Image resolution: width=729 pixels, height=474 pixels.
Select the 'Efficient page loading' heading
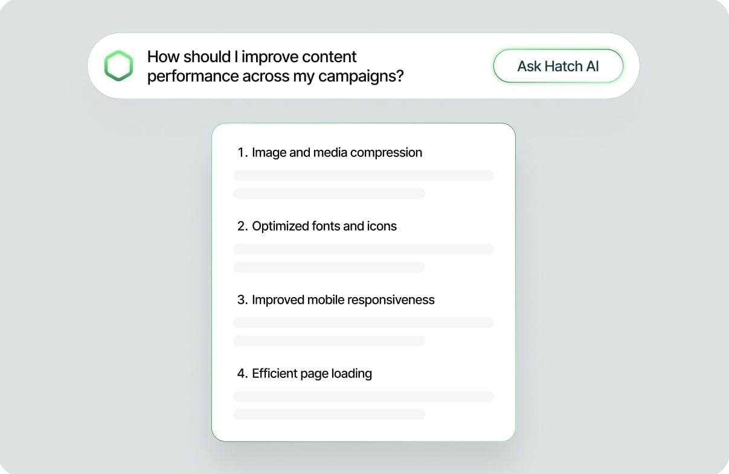[x=312, y=373]
